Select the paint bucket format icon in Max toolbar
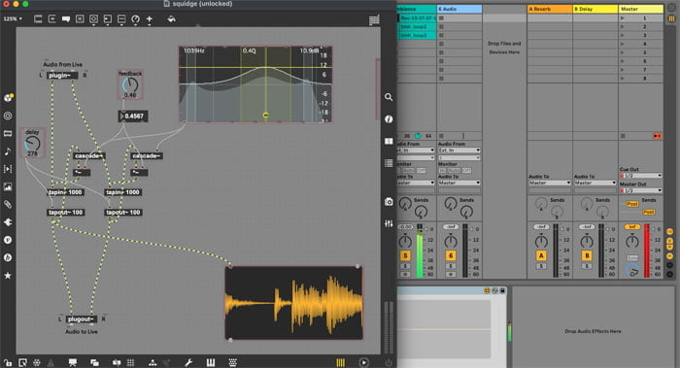Viewport: 680px width, 368px height. click(171, 19)
